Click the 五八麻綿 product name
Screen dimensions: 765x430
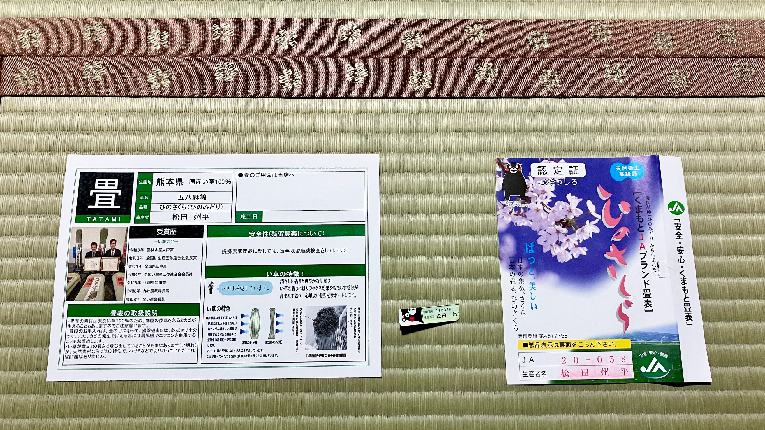(x=192, y=197)
